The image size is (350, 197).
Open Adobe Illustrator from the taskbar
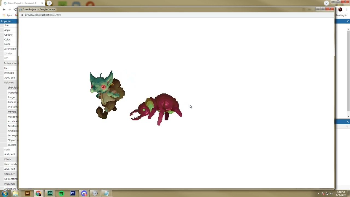pos(27,193)
